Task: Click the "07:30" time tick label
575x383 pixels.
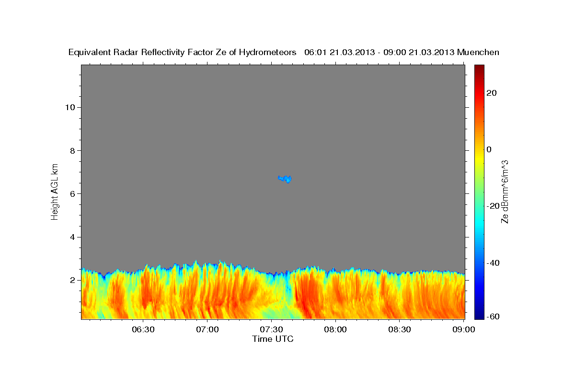Action: pos(272,330)
